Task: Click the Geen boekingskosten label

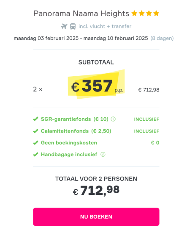Action: [69, 143]
